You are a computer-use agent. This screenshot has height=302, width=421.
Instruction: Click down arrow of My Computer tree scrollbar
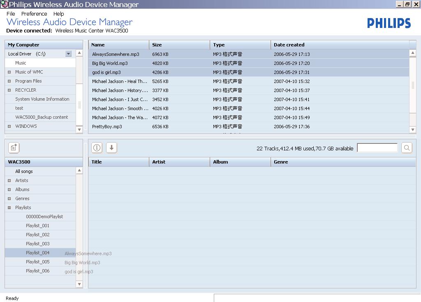click(x=79, y=130)
